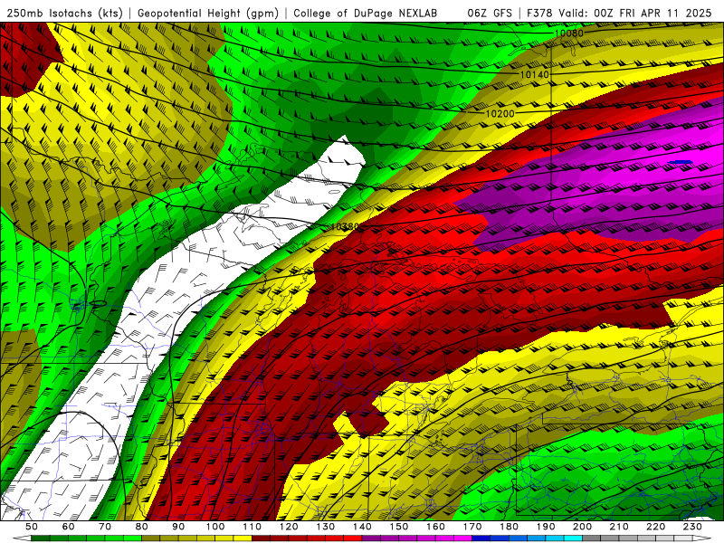Click the dark blue swatch just right of 170

[x=481, y=538]
